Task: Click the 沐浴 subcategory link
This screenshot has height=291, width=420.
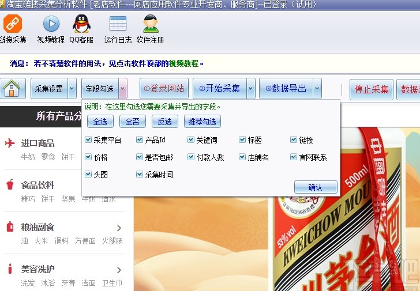Action: pyautogui.click(x=48, y=283)
